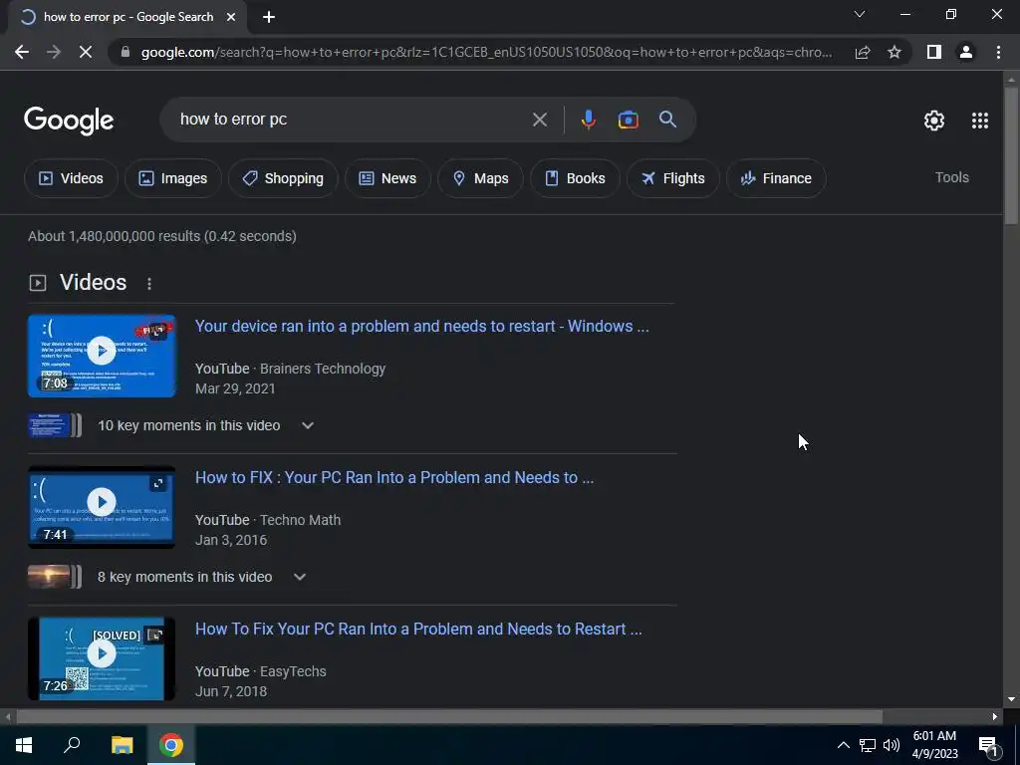
Task: Close the Google Search tab
Action: pyautogui.click(x=231, y=18)
